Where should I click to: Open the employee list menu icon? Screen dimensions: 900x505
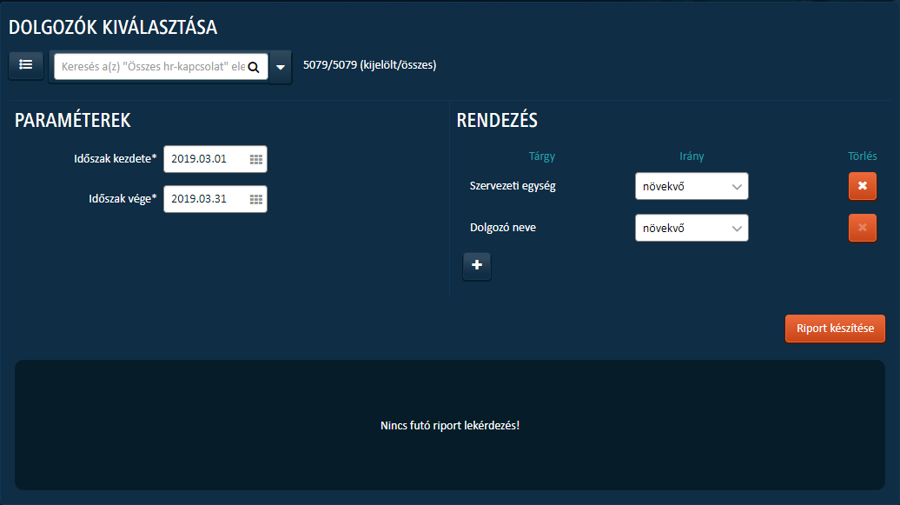(x=26, y=65)
